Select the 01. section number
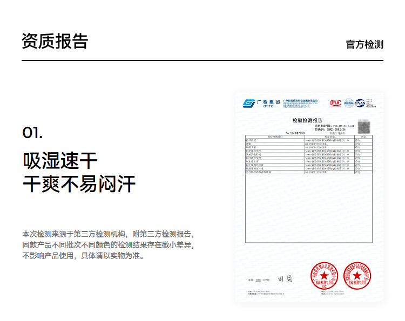 click(32, 133)
